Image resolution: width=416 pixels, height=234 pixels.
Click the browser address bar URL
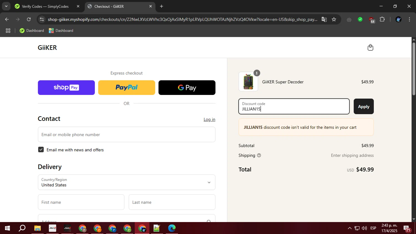(x=182, y=19)
